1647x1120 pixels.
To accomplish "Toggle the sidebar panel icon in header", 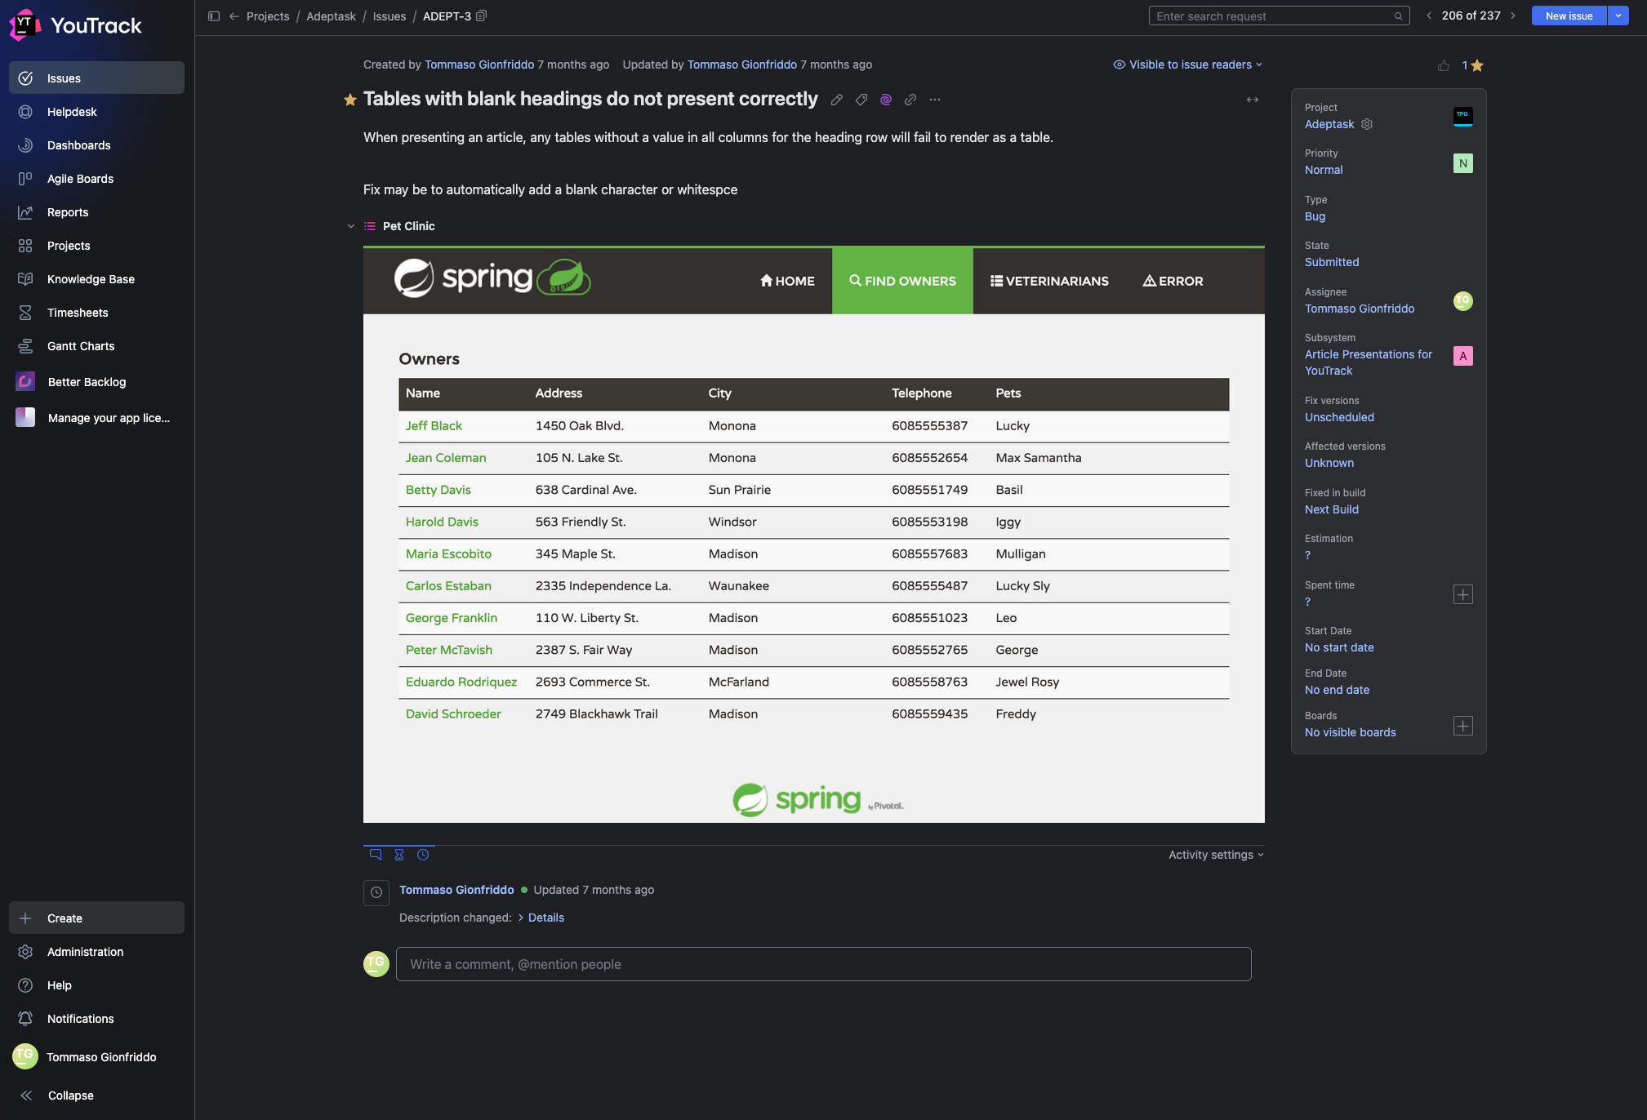I will (214, 16).
